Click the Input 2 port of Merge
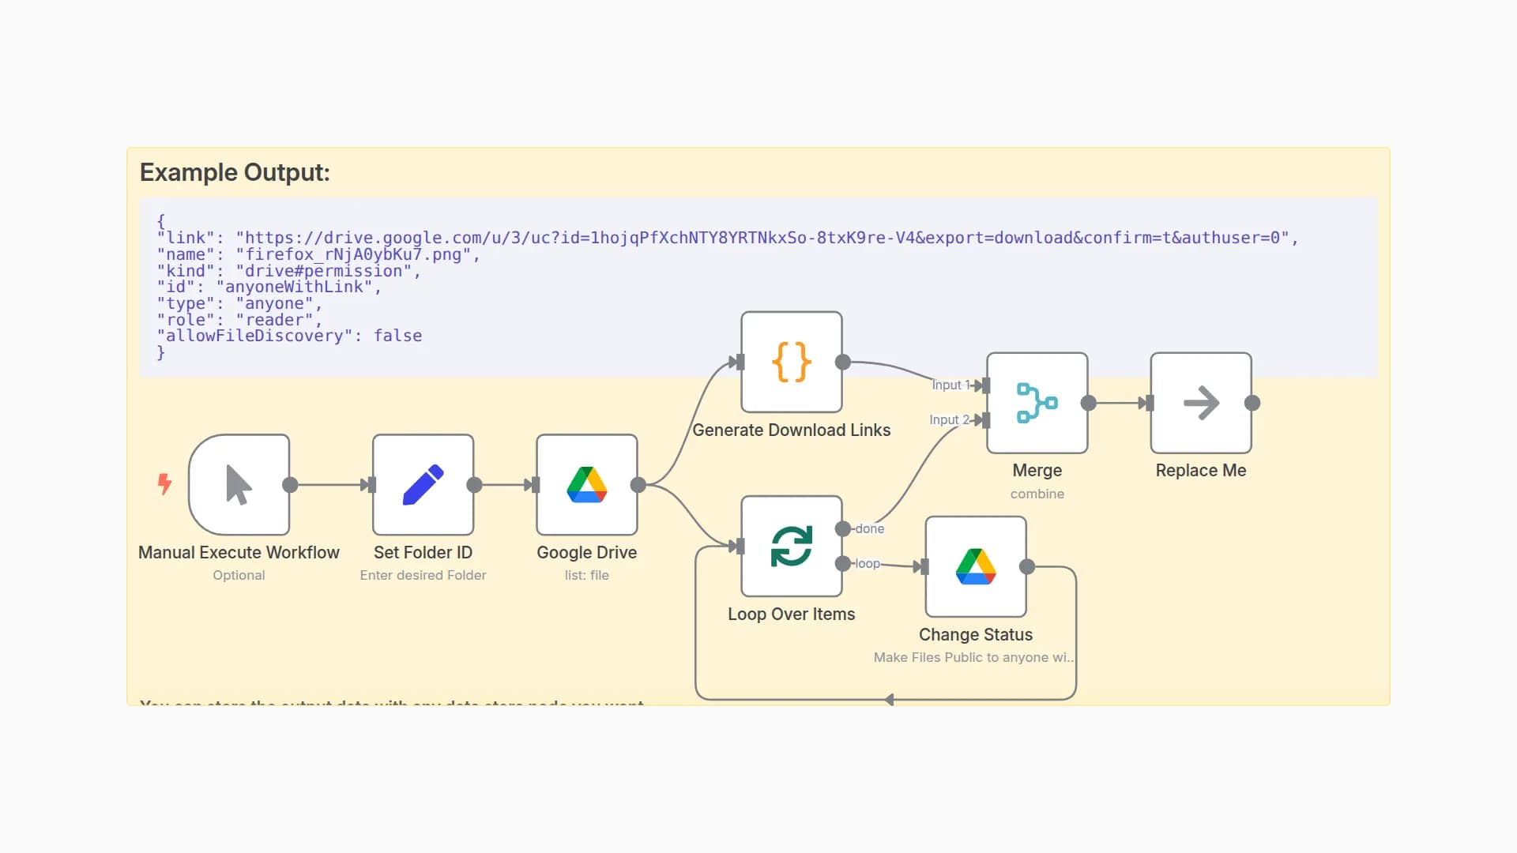This screenshot has width=1517, height=853. coord(985,420)
